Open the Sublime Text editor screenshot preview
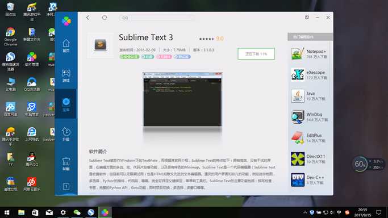Viewport: 388px width, 218px height. pyautogui.click(x=182, y=99)
